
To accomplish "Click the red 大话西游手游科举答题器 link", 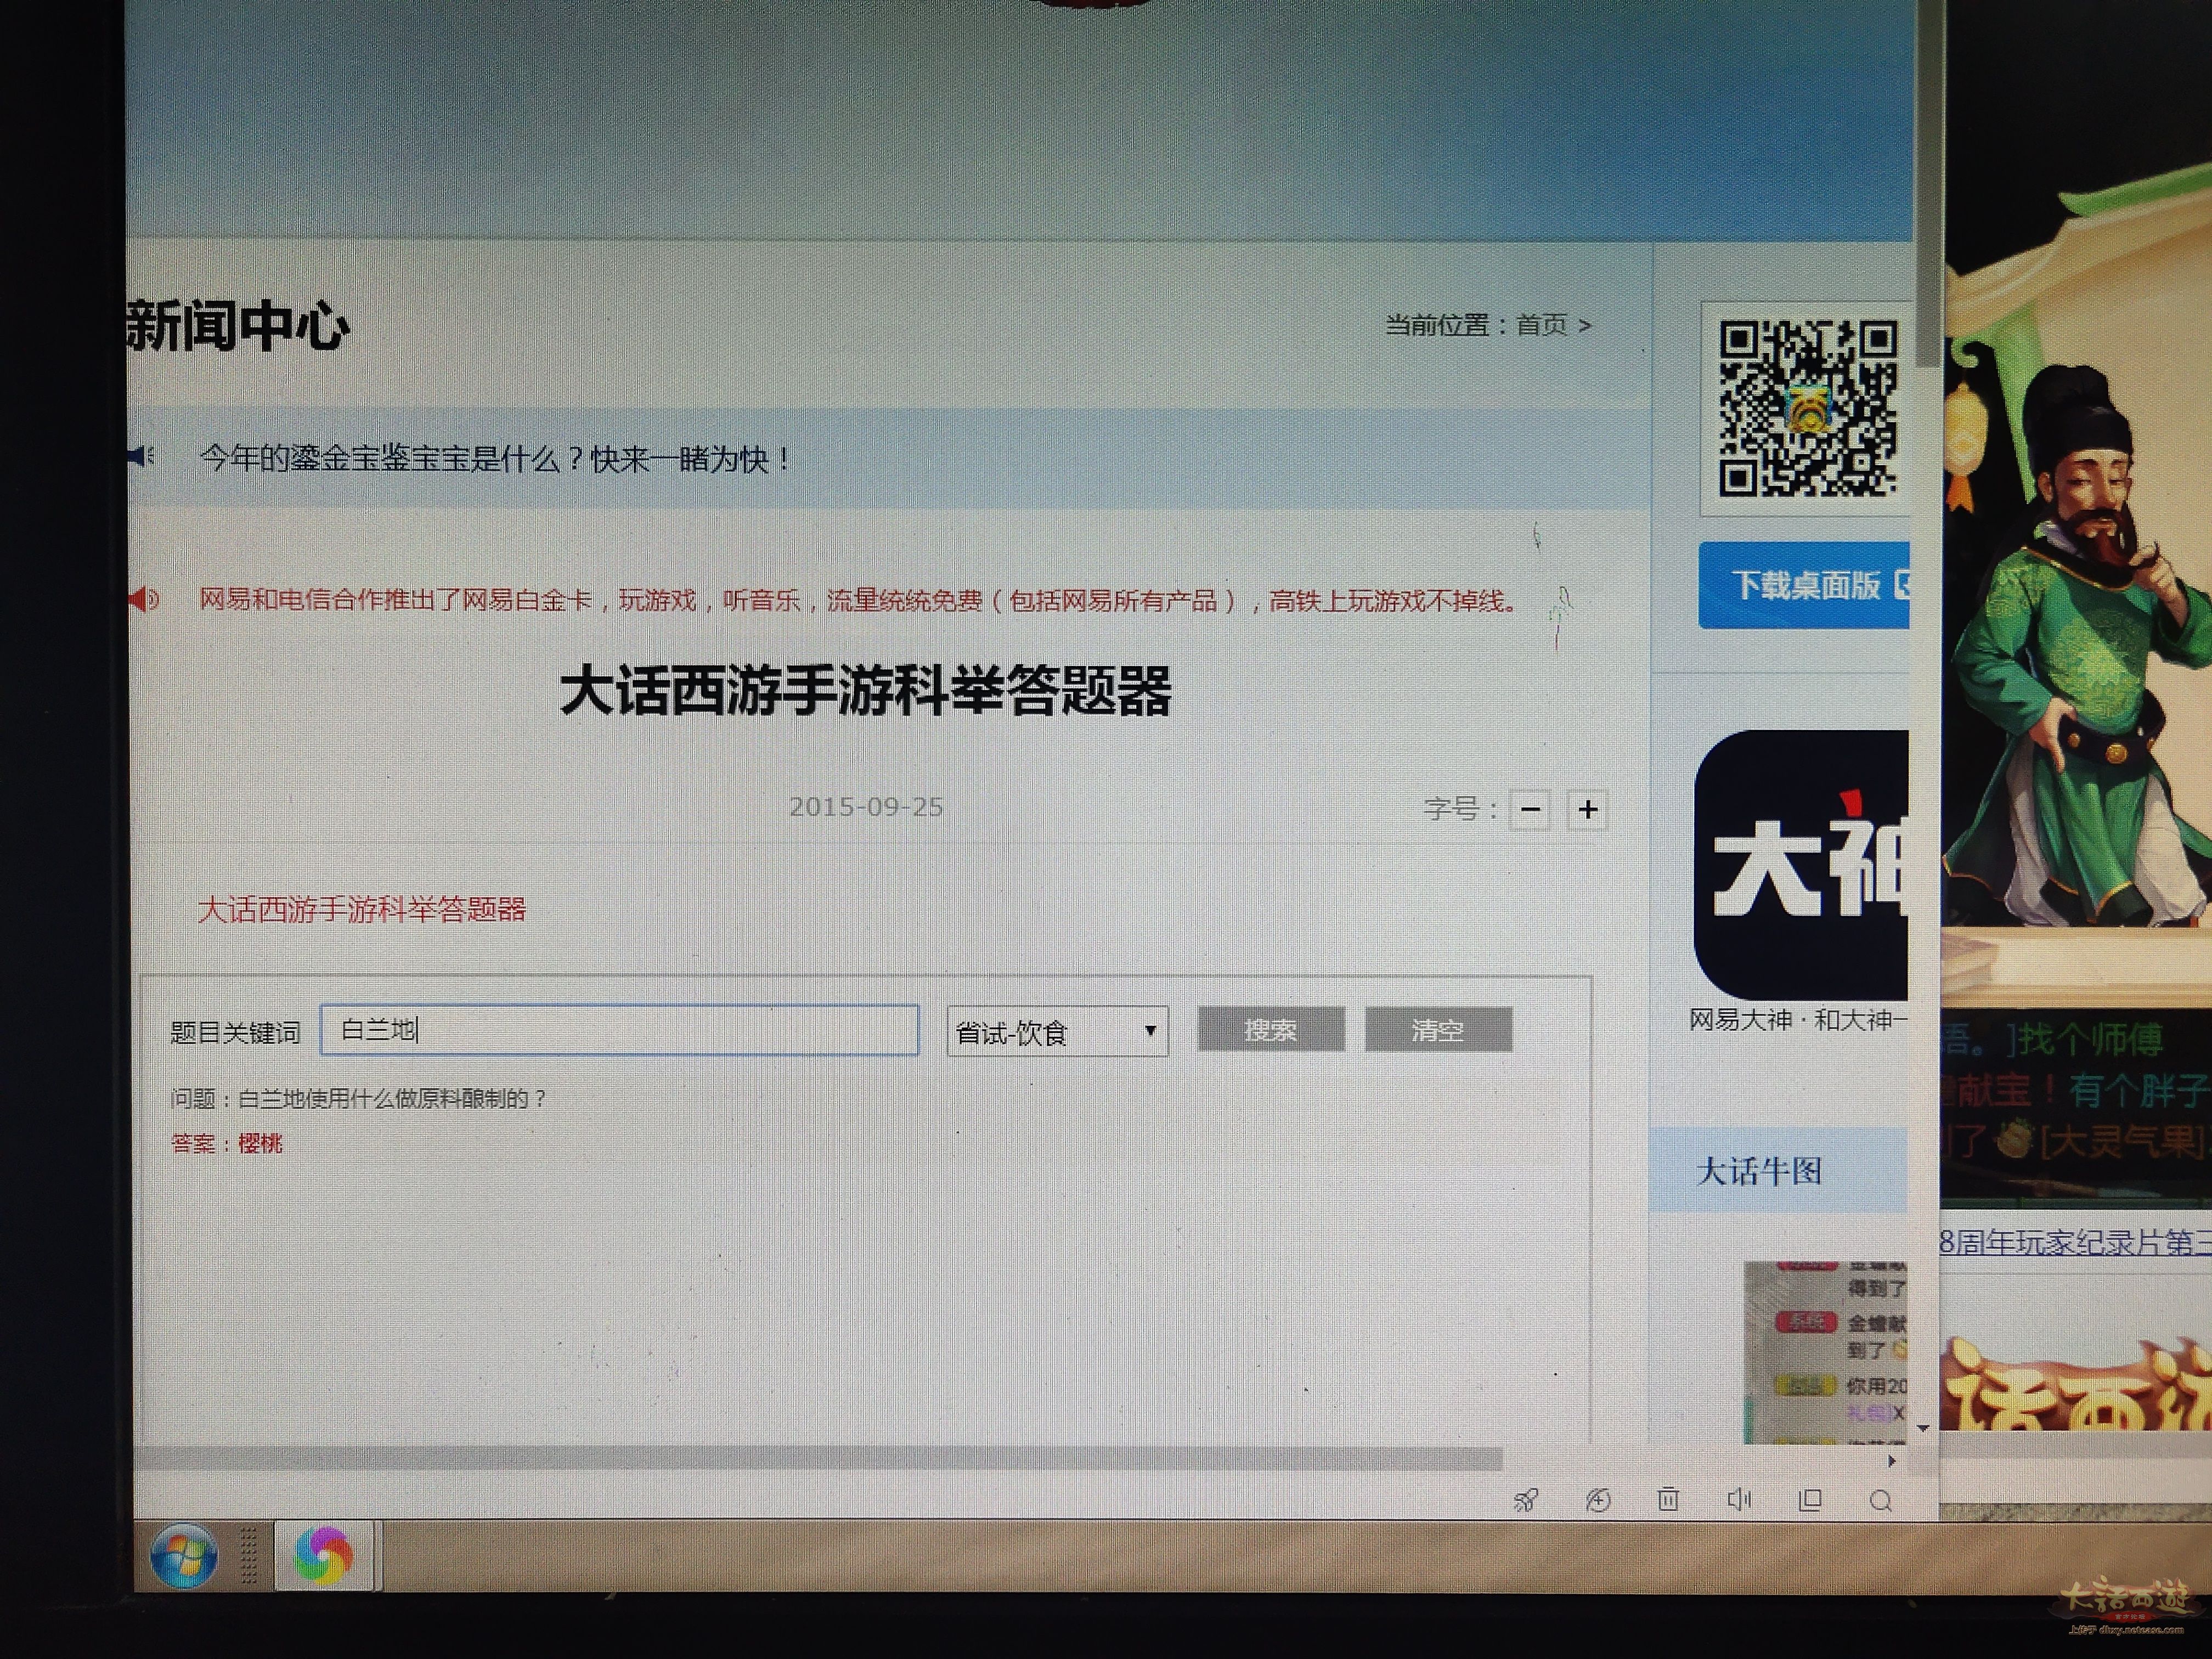I will point(362,909).
